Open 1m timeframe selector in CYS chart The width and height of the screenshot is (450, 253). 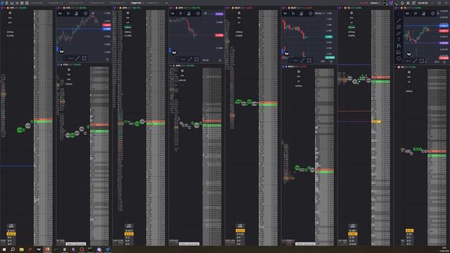tap(60, 13)
